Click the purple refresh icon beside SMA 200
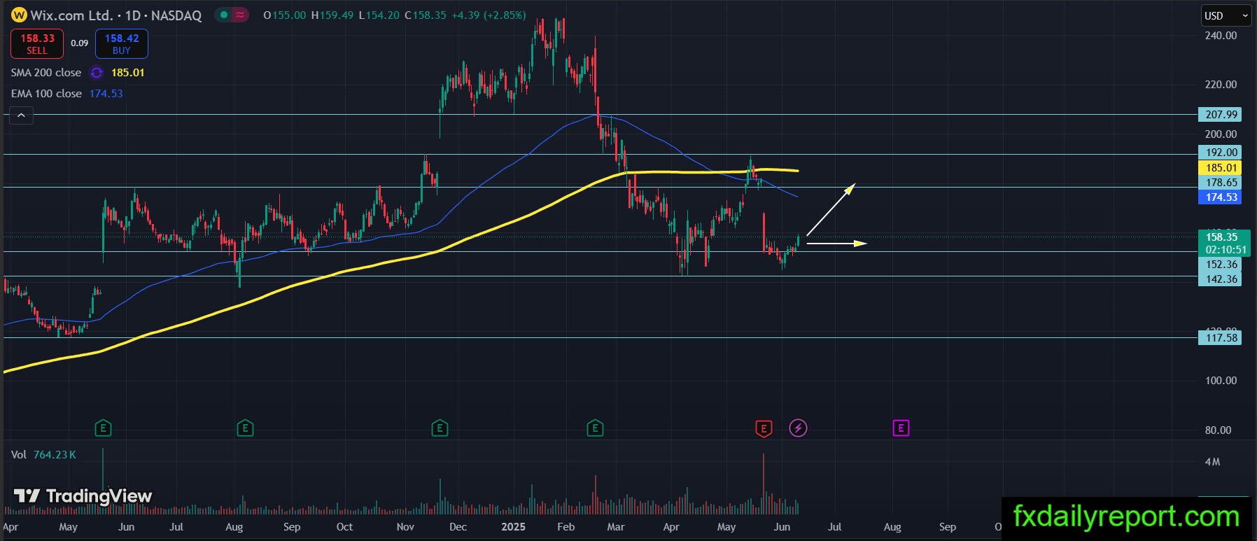The image size is (1257, 541). coord(97,73)
